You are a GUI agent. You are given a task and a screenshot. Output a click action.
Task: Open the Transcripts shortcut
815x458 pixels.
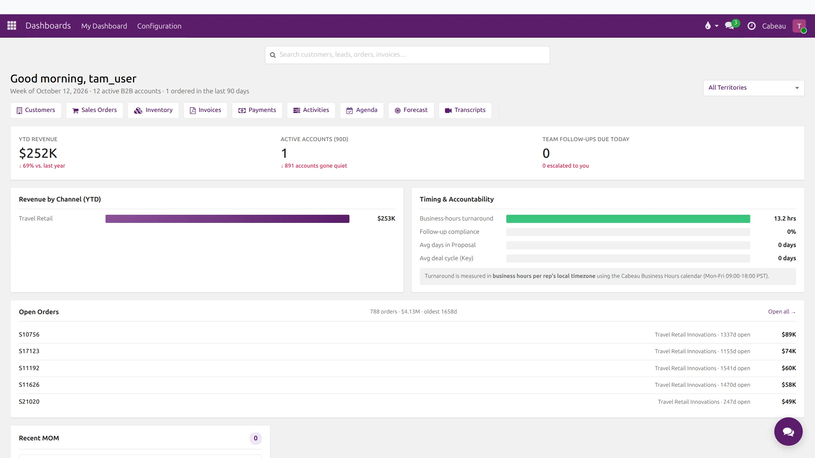click(x=465, y=110)
